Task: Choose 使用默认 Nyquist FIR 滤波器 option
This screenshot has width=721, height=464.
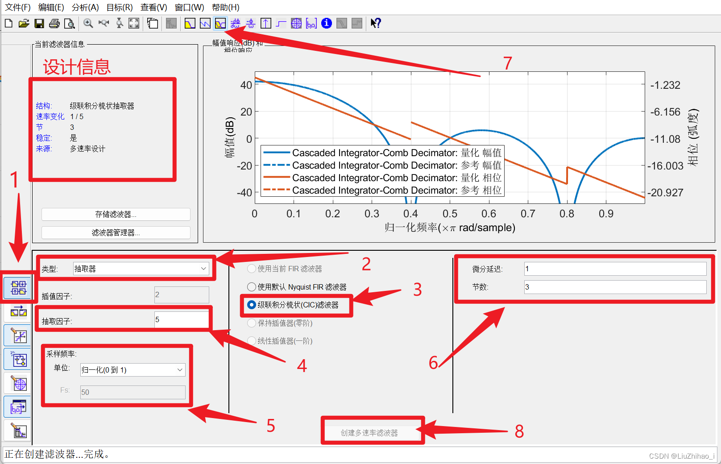Action: [251, 287]
